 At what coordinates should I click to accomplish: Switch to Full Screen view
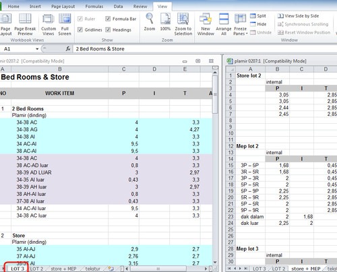65,24
